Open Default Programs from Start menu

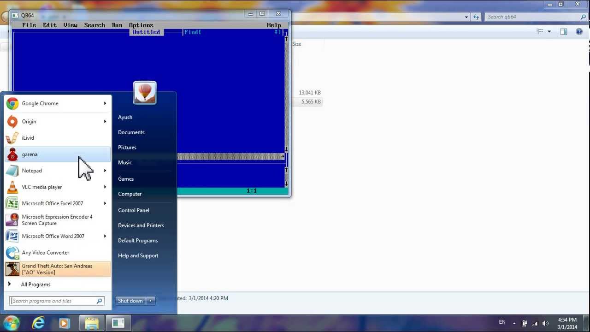click(138, 241)
